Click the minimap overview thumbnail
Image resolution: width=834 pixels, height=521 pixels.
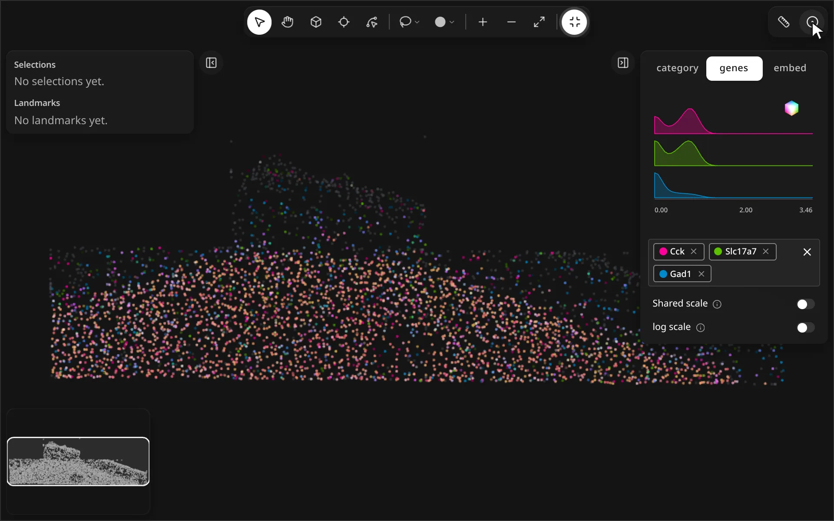(x=78, y=461)
